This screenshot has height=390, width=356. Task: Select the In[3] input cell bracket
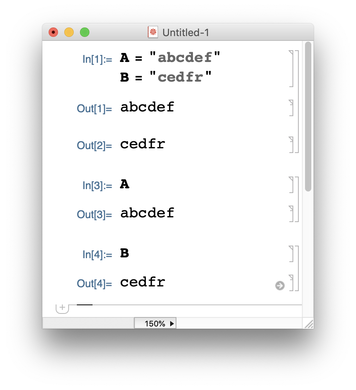click(x=291, y=185)
